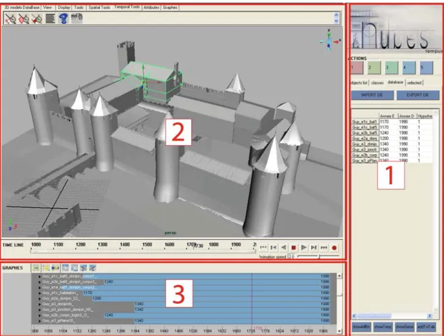The image size is (444, 336).
Task: Expand Guy_e3_pPlane35_ graph row
Action: pyautogui.click(x=40, y=321)
